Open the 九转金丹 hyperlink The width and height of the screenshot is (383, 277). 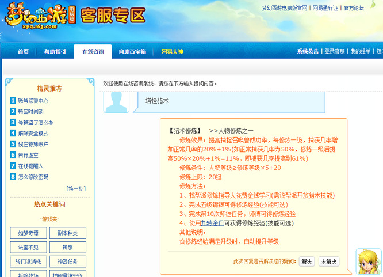click(x=212, y=223)
